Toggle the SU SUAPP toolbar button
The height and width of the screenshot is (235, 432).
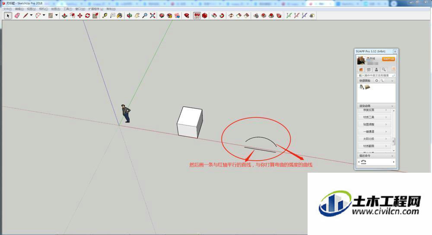point(197,16)
